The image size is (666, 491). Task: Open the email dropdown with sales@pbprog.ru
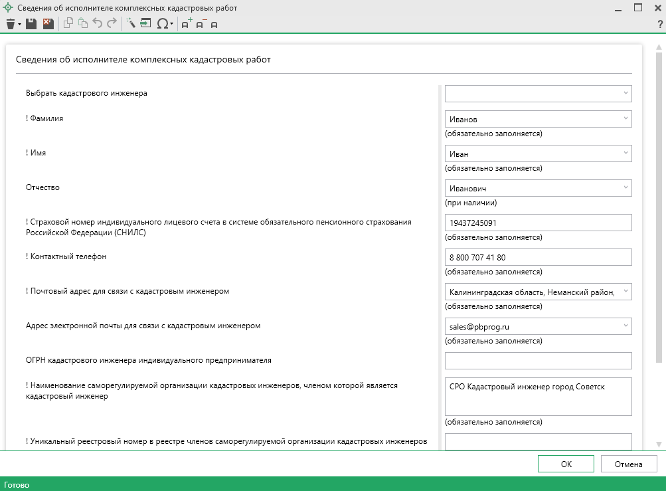coord(625,326)
